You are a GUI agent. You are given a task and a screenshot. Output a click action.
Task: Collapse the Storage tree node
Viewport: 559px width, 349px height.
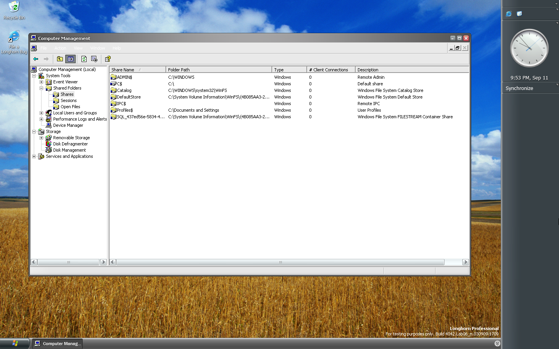[34, 131]
